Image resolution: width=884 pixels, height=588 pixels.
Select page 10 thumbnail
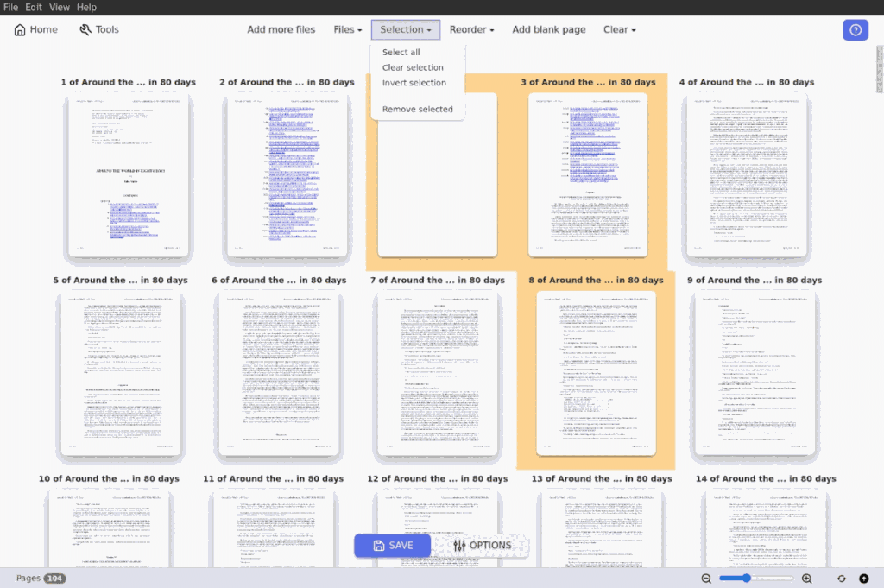(x=109, y=528)
